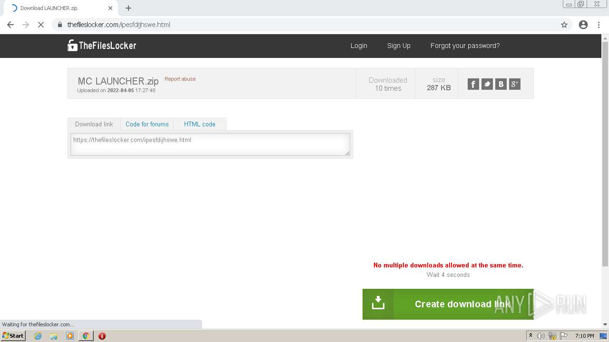Go to the Login page
This screenshot has height=342, width=609.
pyautogui.click(x=359, y=46)
